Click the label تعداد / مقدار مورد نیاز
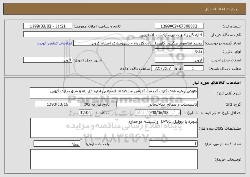The height and width of the screenshot is (177, 250). 223,144
